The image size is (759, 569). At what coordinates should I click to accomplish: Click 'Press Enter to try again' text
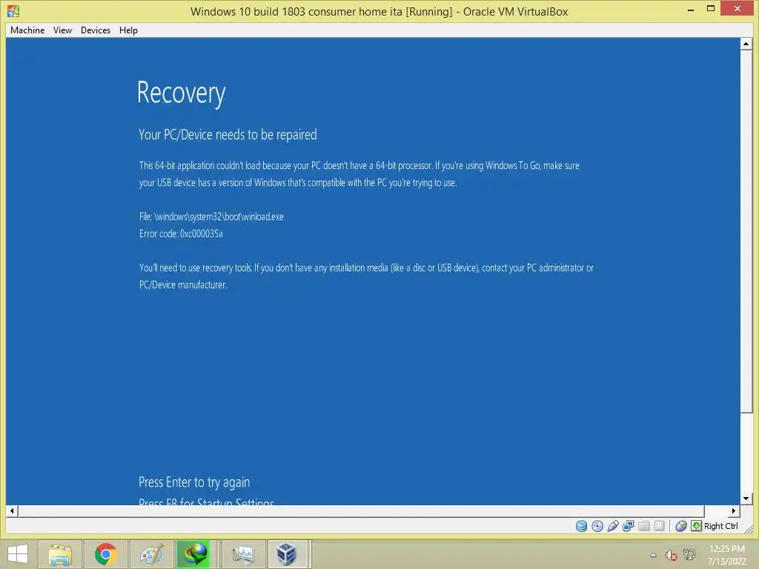tap(194, 482)
